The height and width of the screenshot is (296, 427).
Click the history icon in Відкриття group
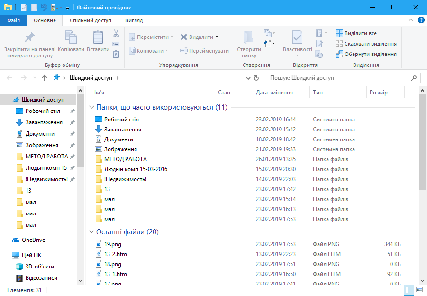click(319, 54)
